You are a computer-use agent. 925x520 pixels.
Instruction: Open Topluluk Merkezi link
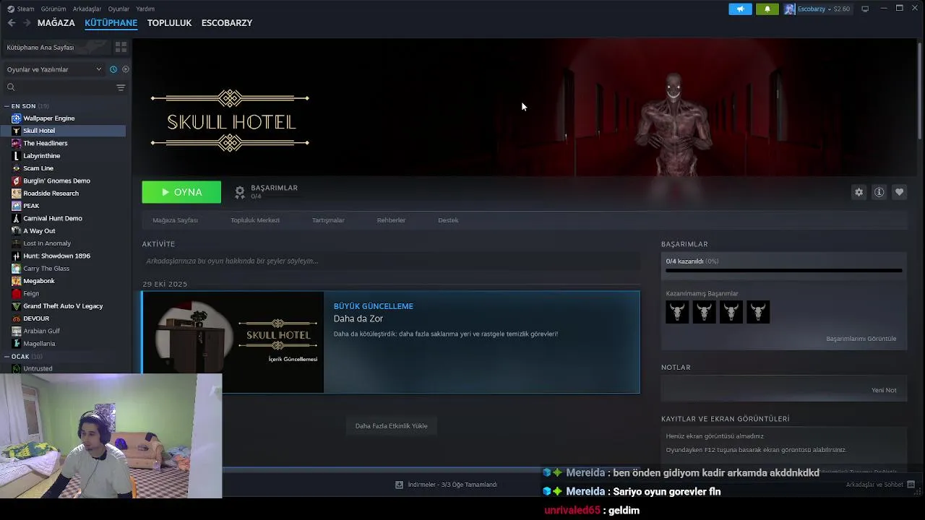click(255, 220)
